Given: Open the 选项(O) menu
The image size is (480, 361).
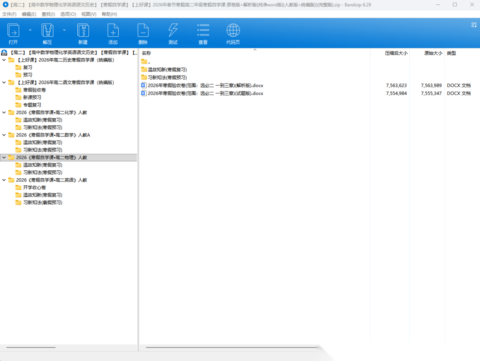Looking at the screenshot, I should (x=68, y=14).
